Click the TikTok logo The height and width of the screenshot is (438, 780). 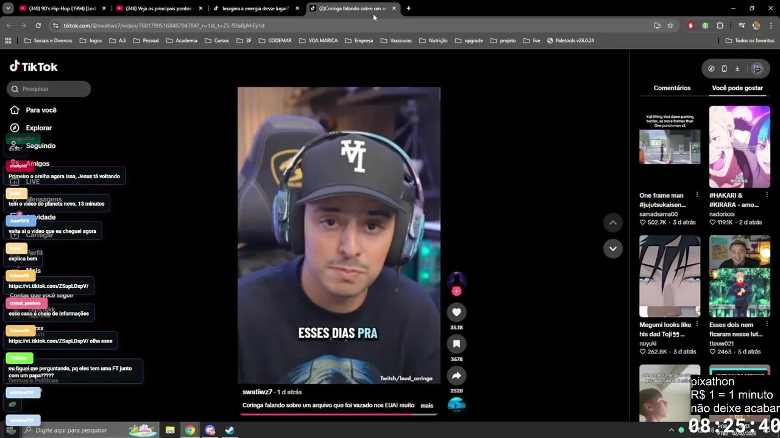34,66
